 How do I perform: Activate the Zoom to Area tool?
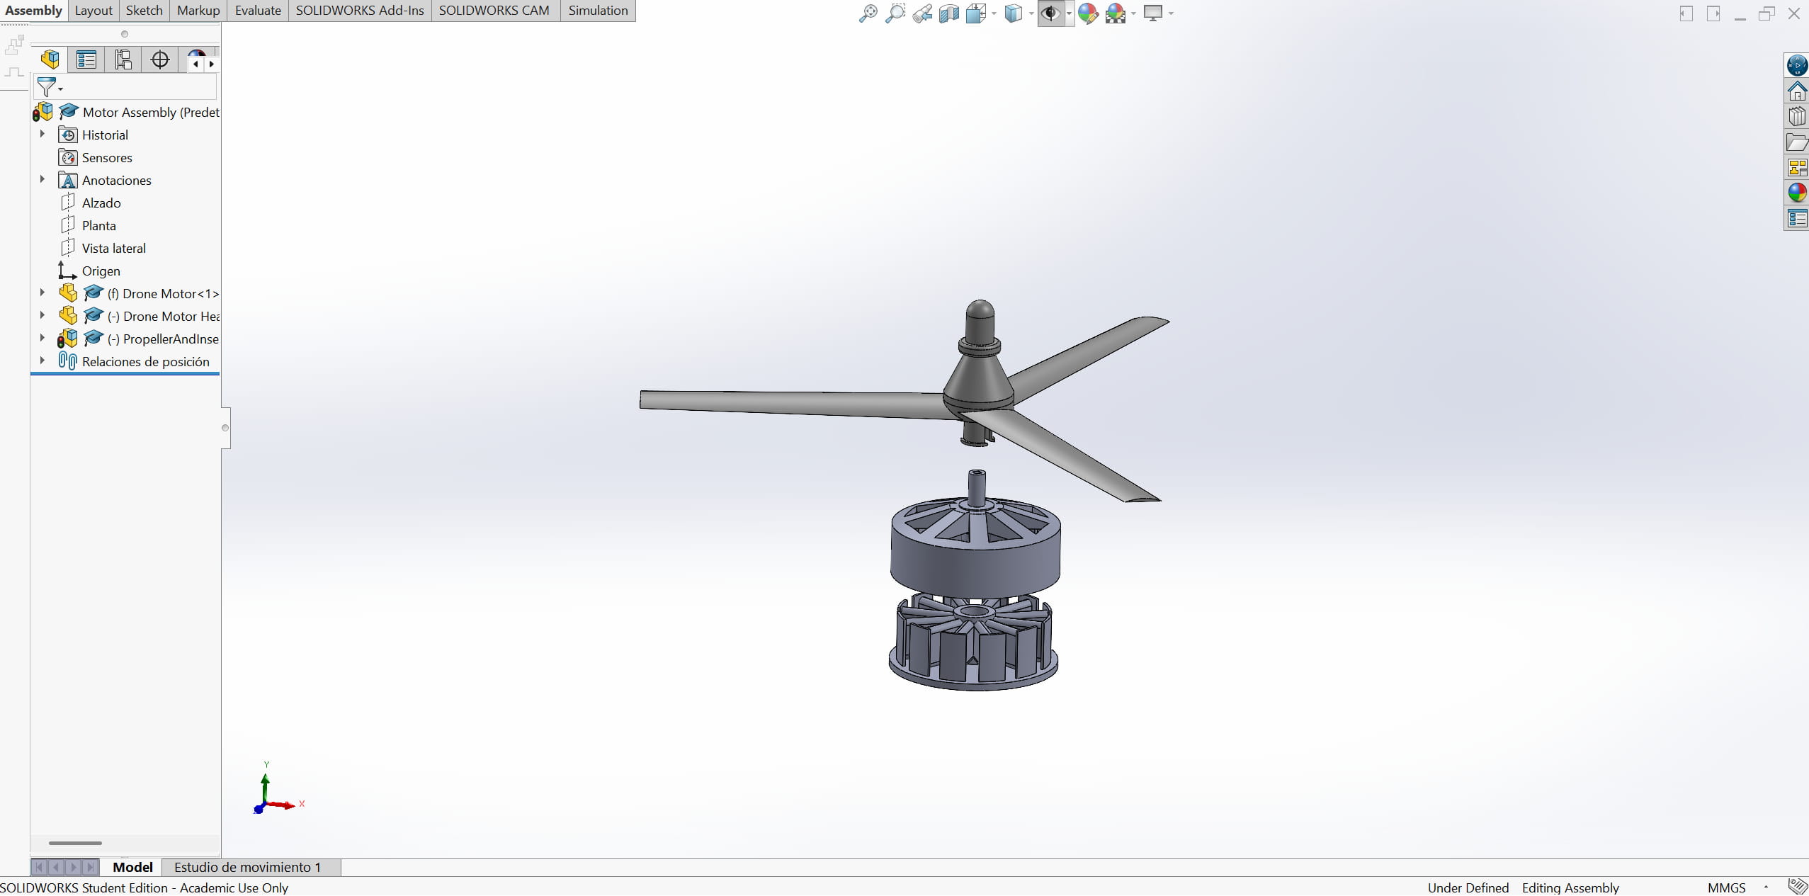pos(895,13)
